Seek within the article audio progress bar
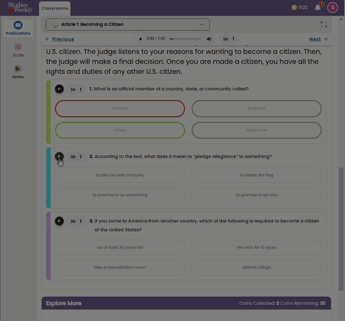The width and height of the screenshot is (345, 321). pos(185,39)
